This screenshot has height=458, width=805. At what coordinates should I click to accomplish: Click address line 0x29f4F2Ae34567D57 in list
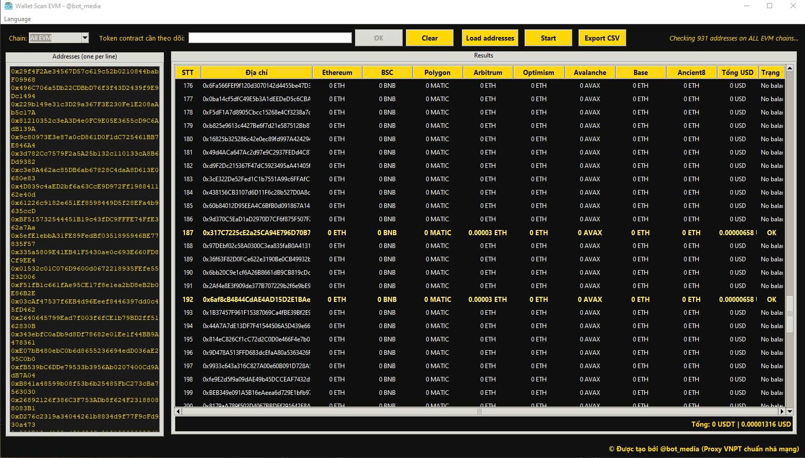click(85, 75)
